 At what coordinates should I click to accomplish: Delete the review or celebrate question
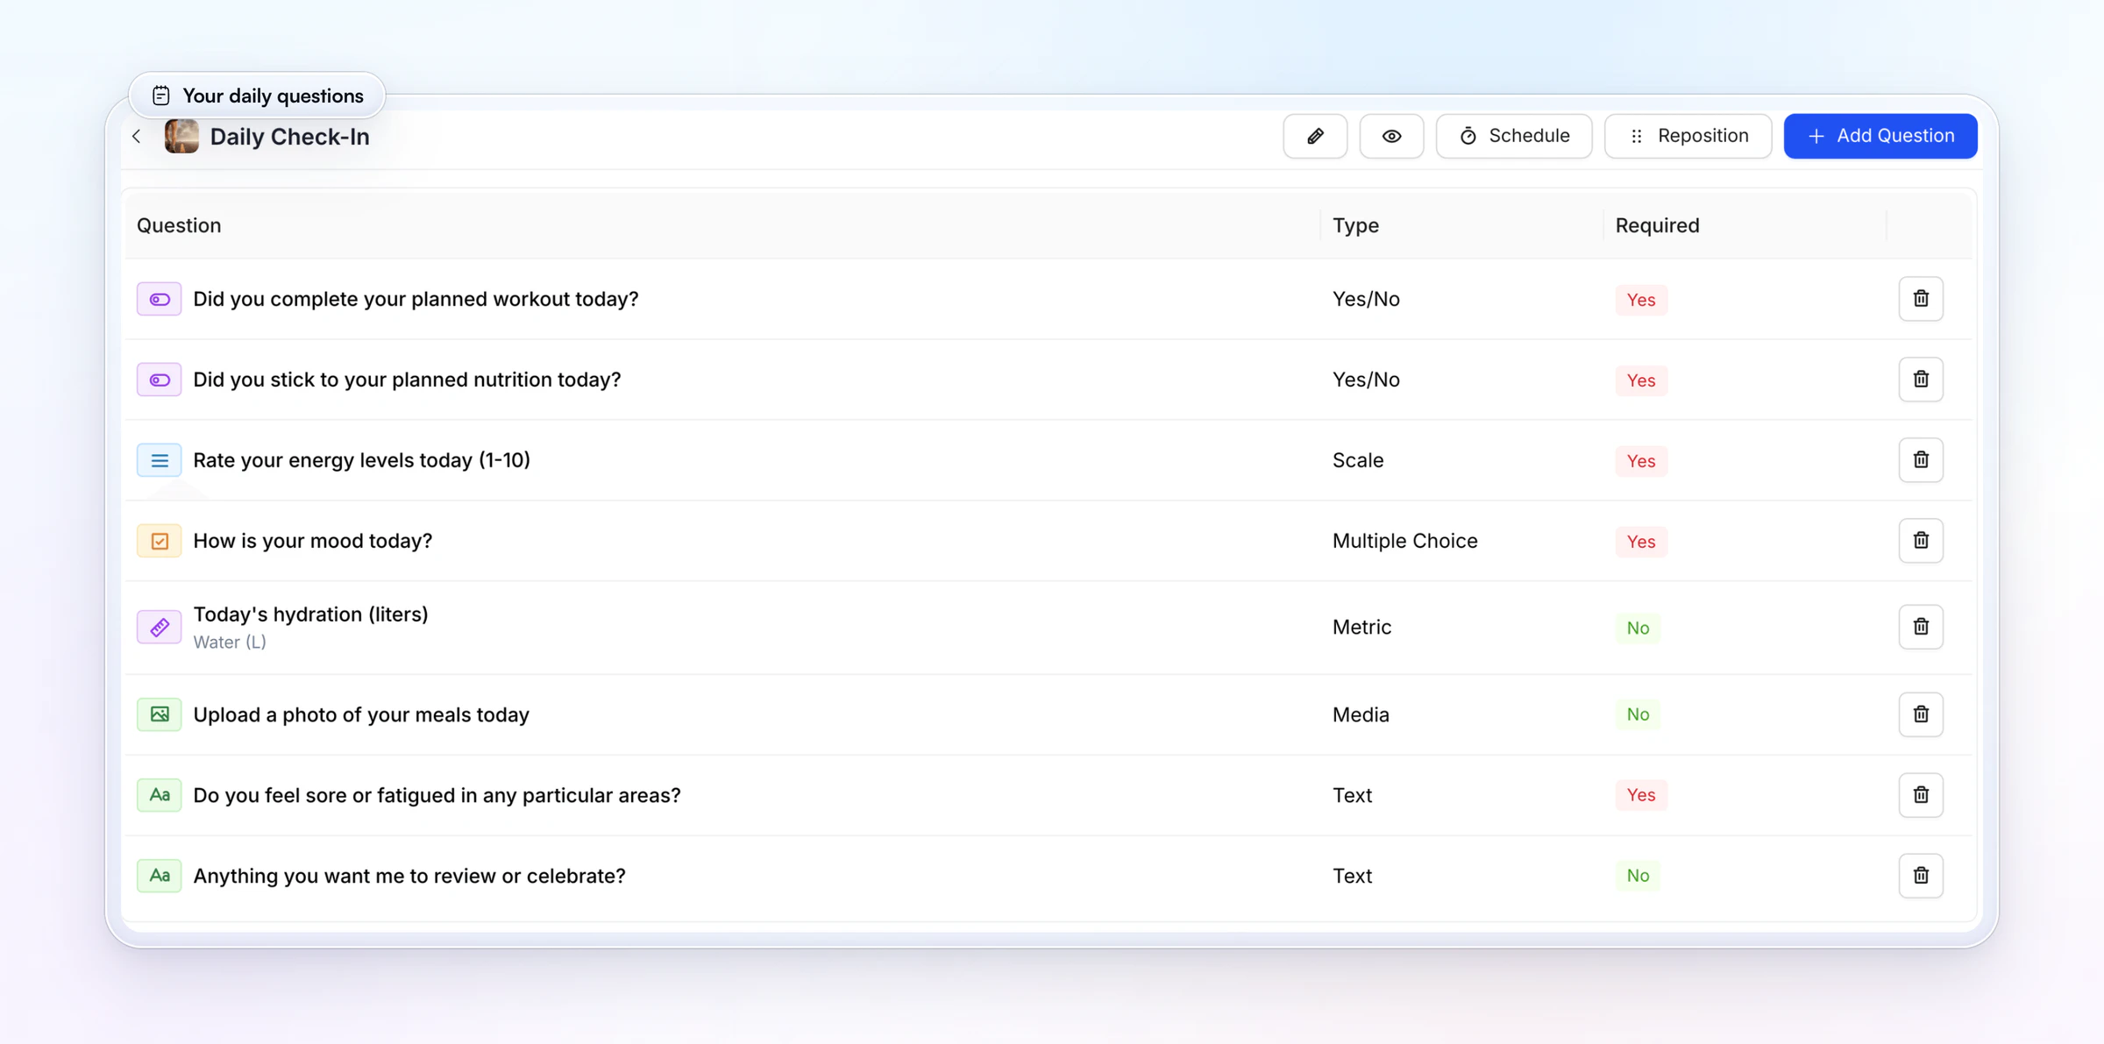[1921, 876]
